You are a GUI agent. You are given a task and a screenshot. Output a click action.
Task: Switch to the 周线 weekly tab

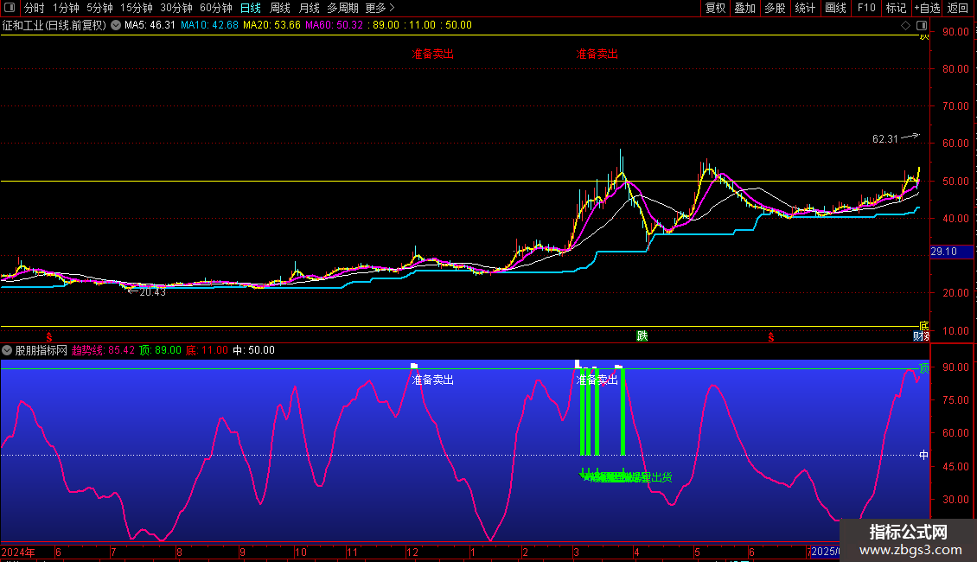279,8
